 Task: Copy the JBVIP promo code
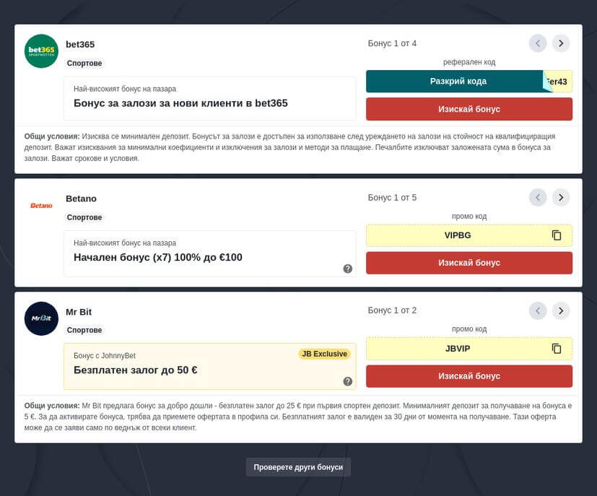pos(557,349)
